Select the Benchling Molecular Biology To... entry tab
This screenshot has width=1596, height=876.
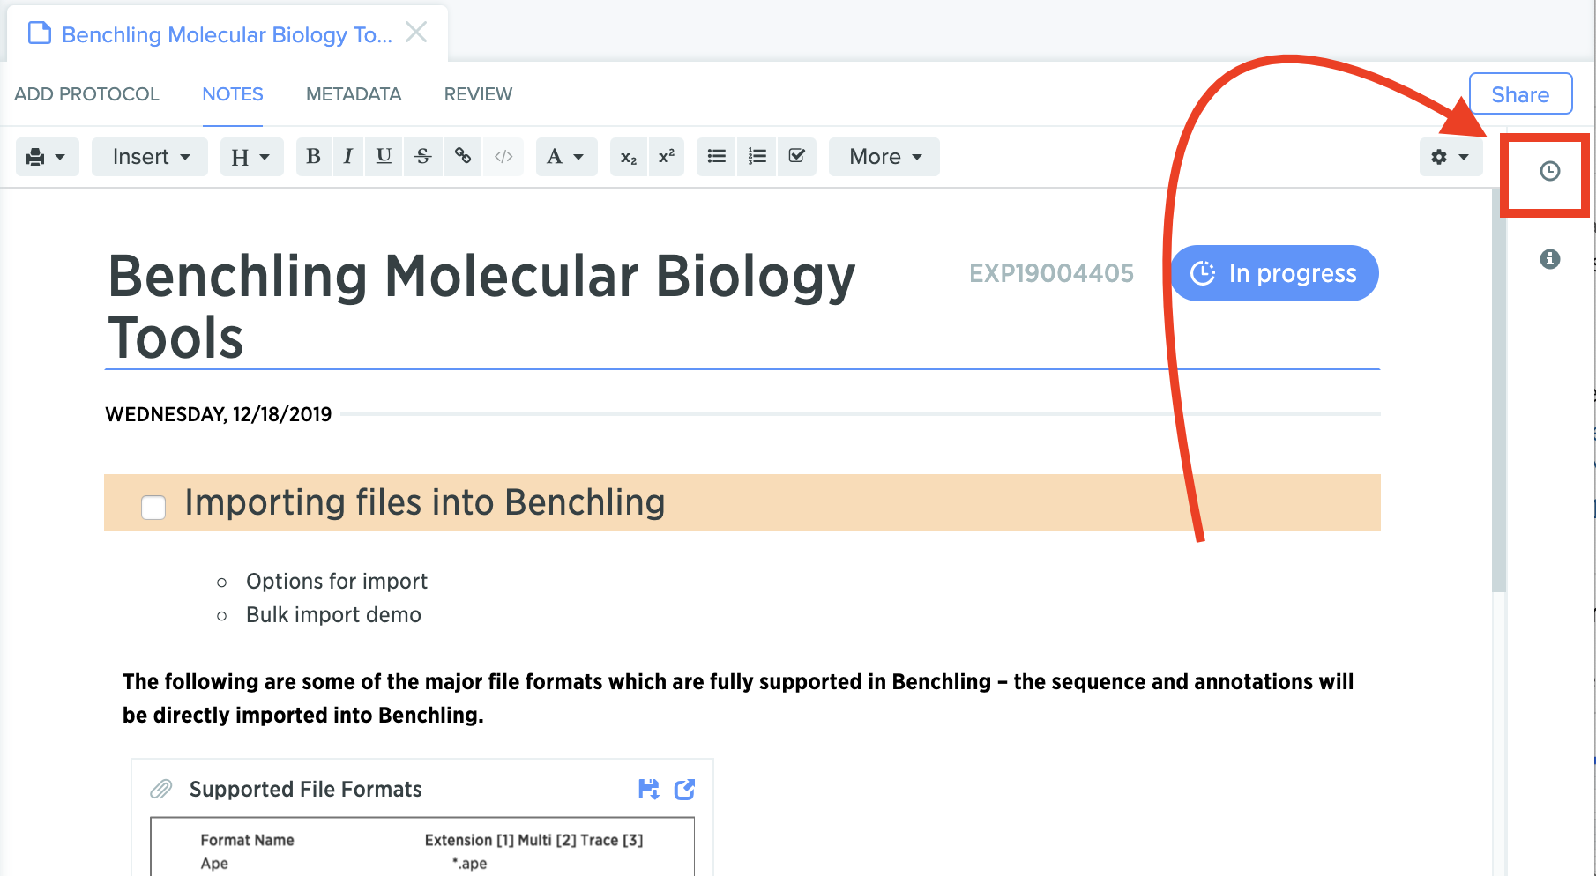point(227,34)
